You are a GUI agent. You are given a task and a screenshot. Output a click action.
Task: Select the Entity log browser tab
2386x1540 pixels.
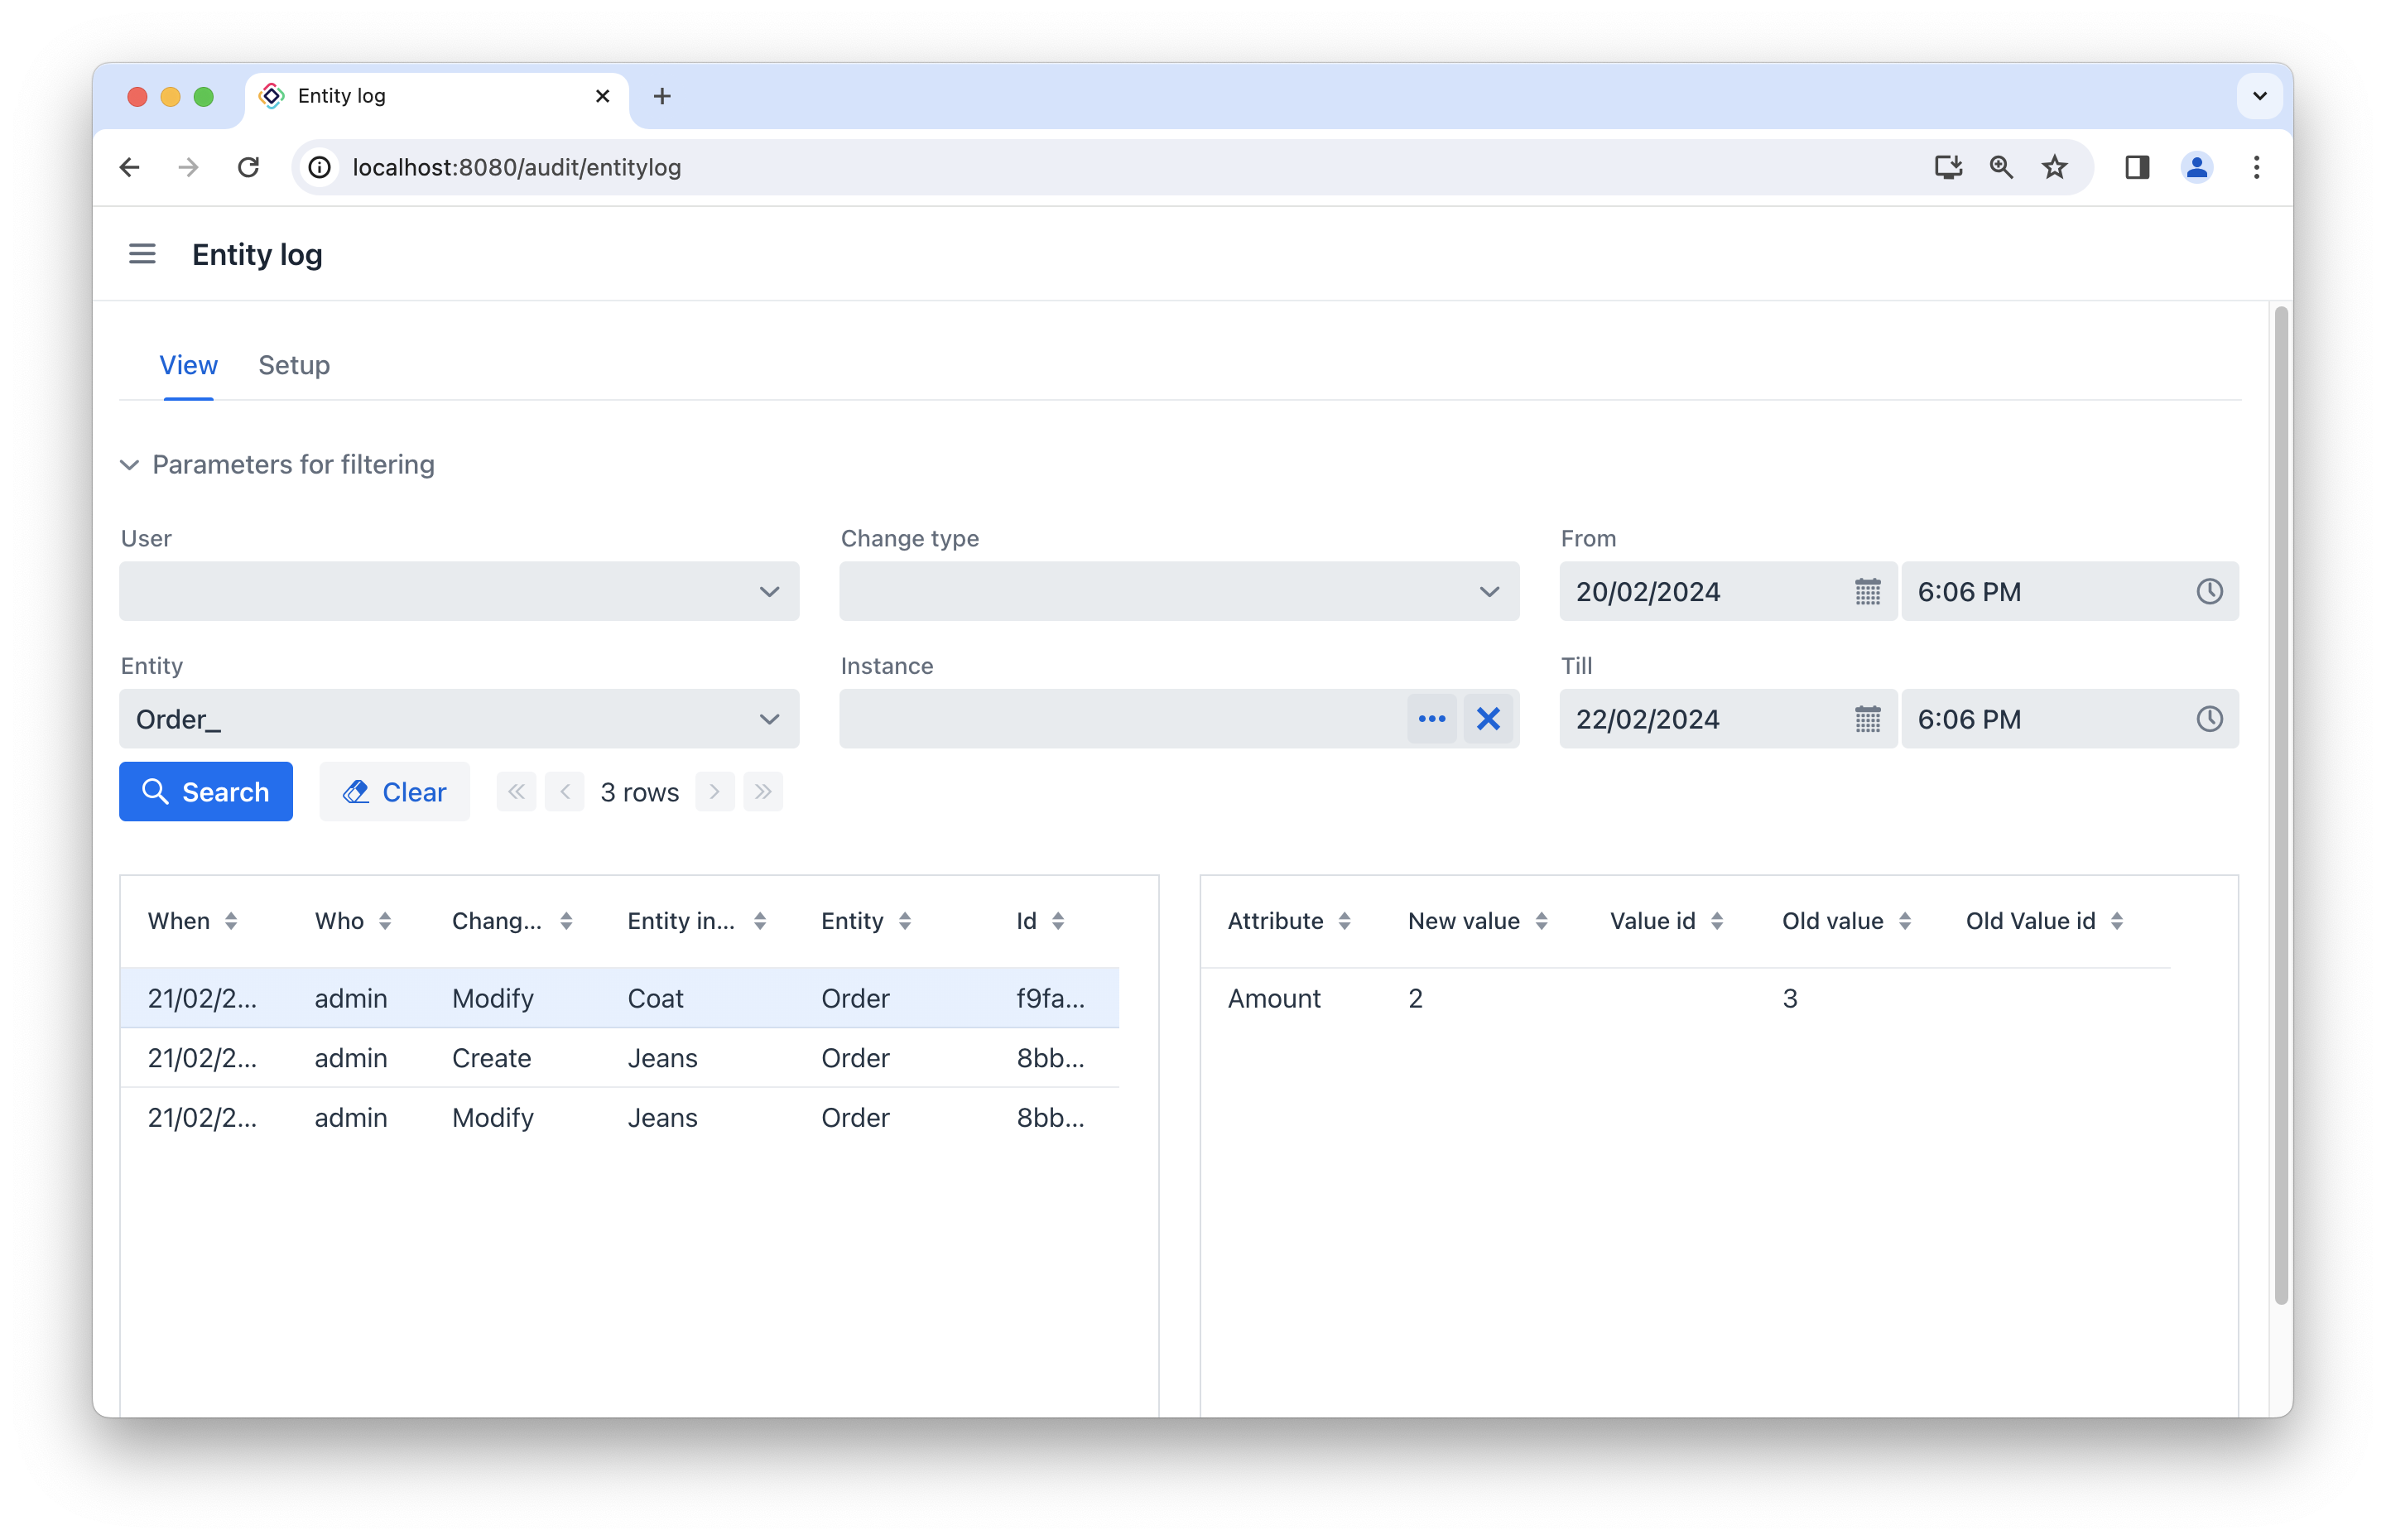pyautogui.click(x=437, y=96)
